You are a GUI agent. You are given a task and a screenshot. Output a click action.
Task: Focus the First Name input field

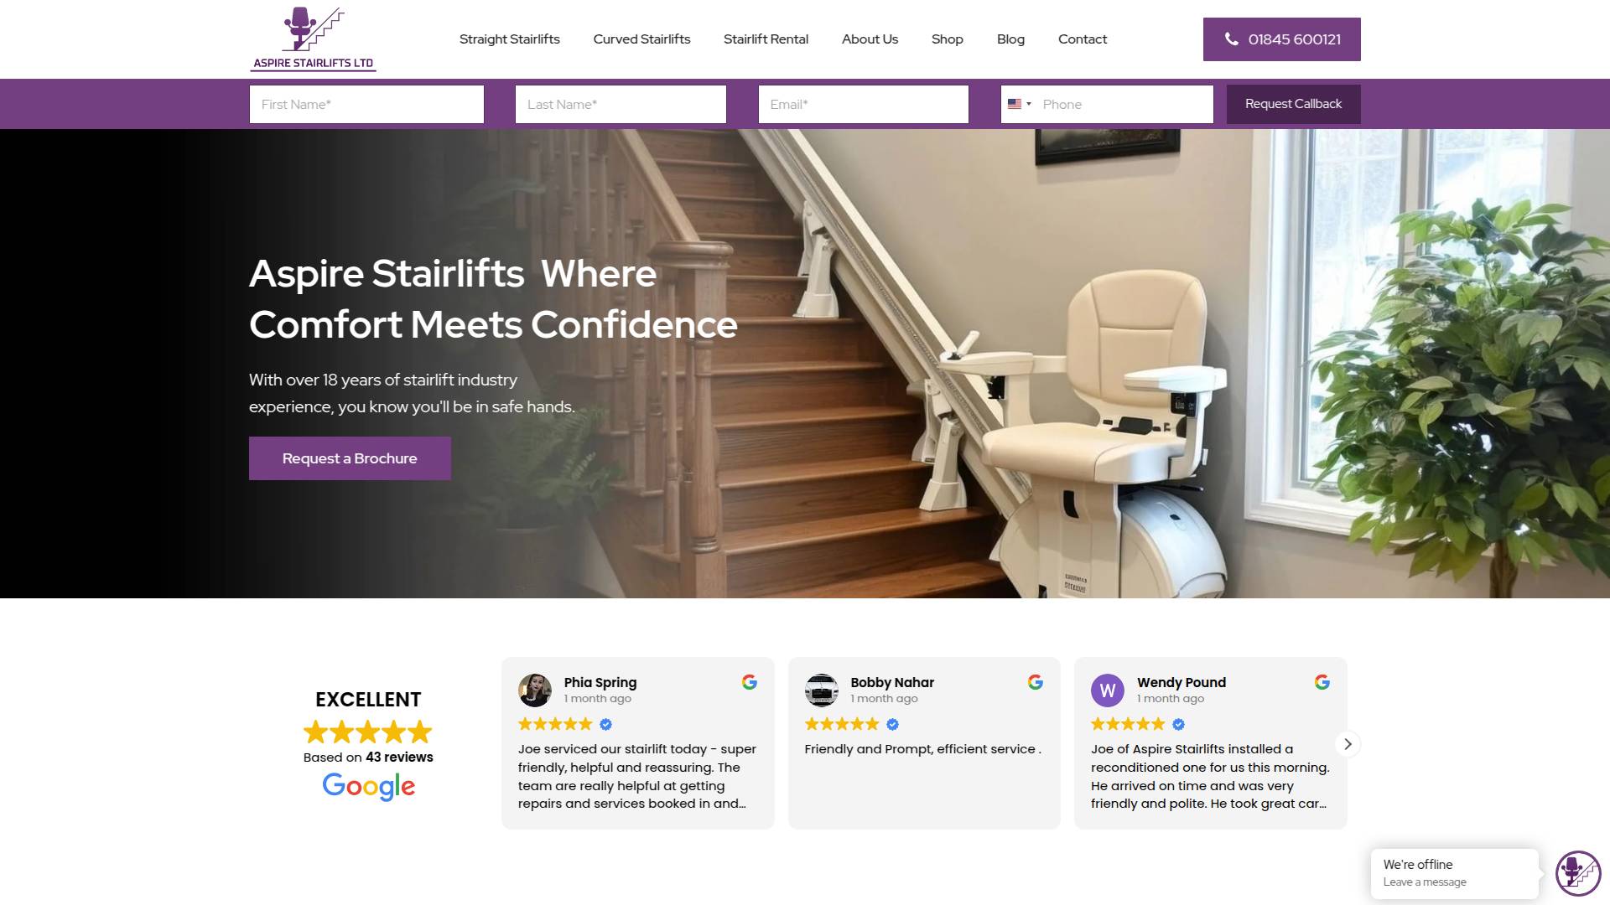(366, 105)
